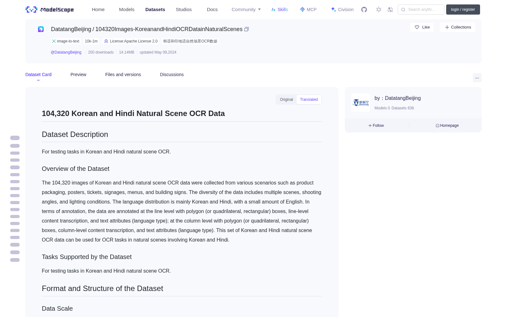Click the image-to-text tag

pos(66,41)
